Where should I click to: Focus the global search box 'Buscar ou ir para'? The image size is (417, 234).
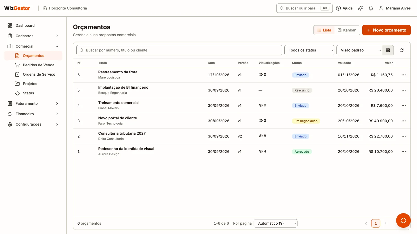pyautogui.click(x=304, y=8)
